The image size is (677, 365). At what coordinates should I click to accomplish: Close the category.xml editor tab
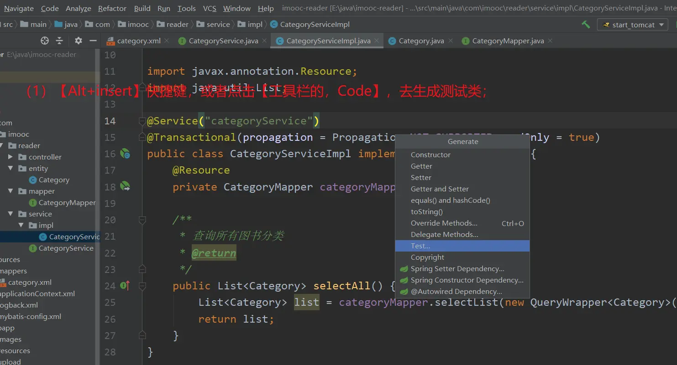(x=167, y=41)
